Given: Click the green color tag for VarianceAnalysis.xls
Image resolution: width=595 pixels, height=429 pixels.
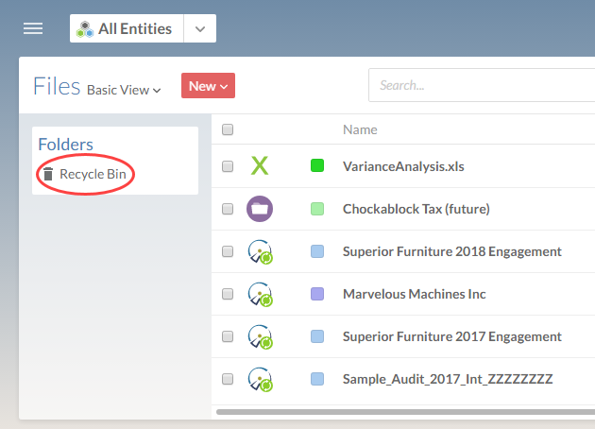Looking at the screenshot, I should (317, 166).
